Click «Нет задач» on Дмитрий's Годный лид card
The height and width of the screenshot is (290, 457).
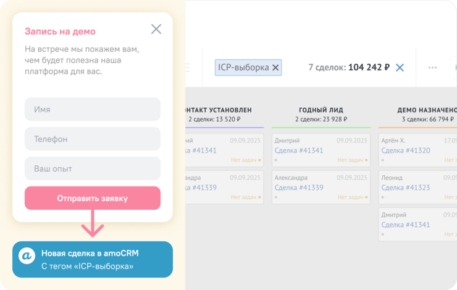tap(351, 160)
